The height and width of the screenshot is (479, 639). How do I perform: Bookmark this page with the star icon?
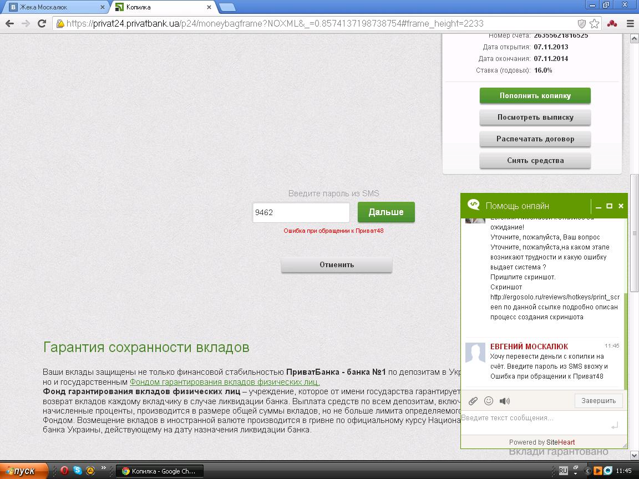click(x=594, y=24)
